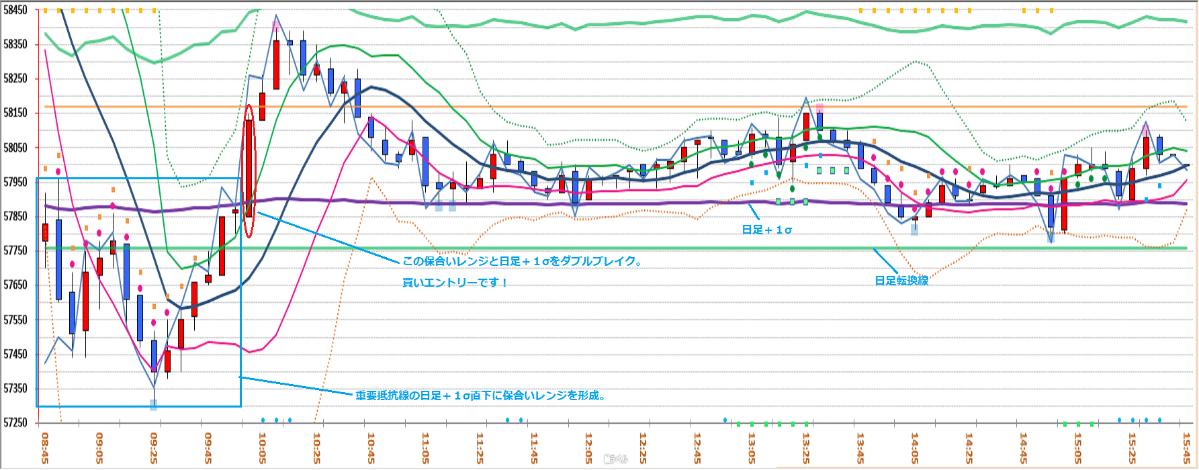Select the 13:25 time axis label
Image resolution: width=1199 pixels, height=470 pixels.
tap(806, 448)
